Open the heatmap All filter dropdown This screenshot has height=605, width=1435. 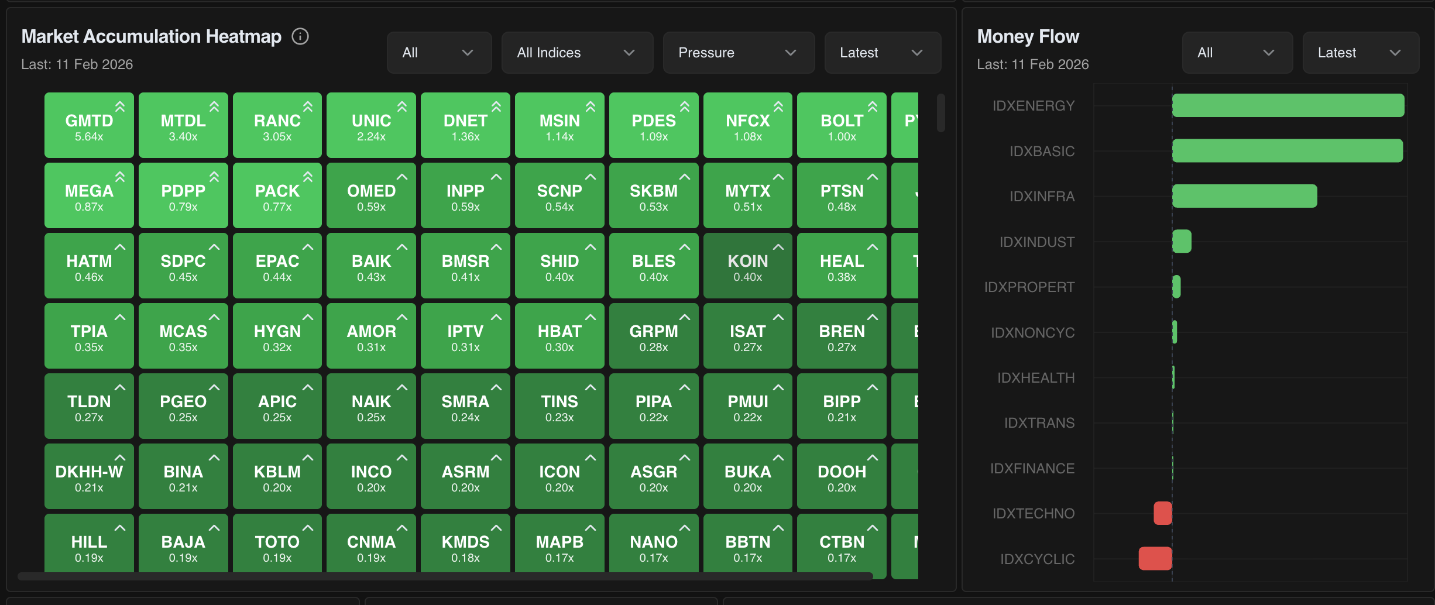point(439,53)
